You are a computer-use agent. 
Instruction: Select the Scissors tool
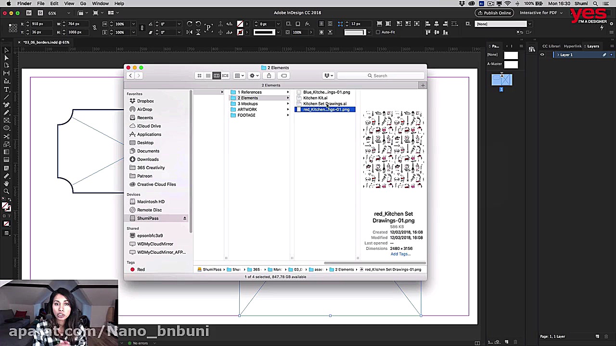pyautogui.click(x=6, y=136)
